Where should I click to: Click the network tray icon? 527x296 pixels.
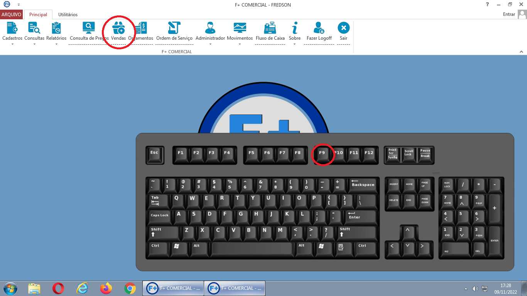485,289
